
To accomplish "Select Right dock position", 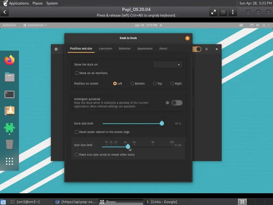I will coord(172,84).
